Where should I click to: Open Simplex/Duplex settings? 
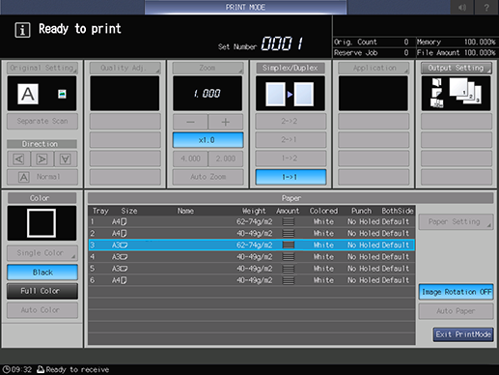[291, 68]
